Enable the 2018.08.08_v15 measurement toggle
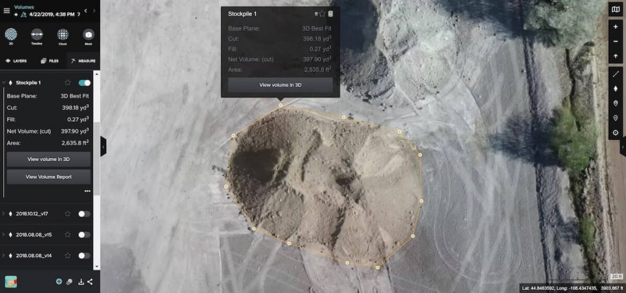 (84, 234)
